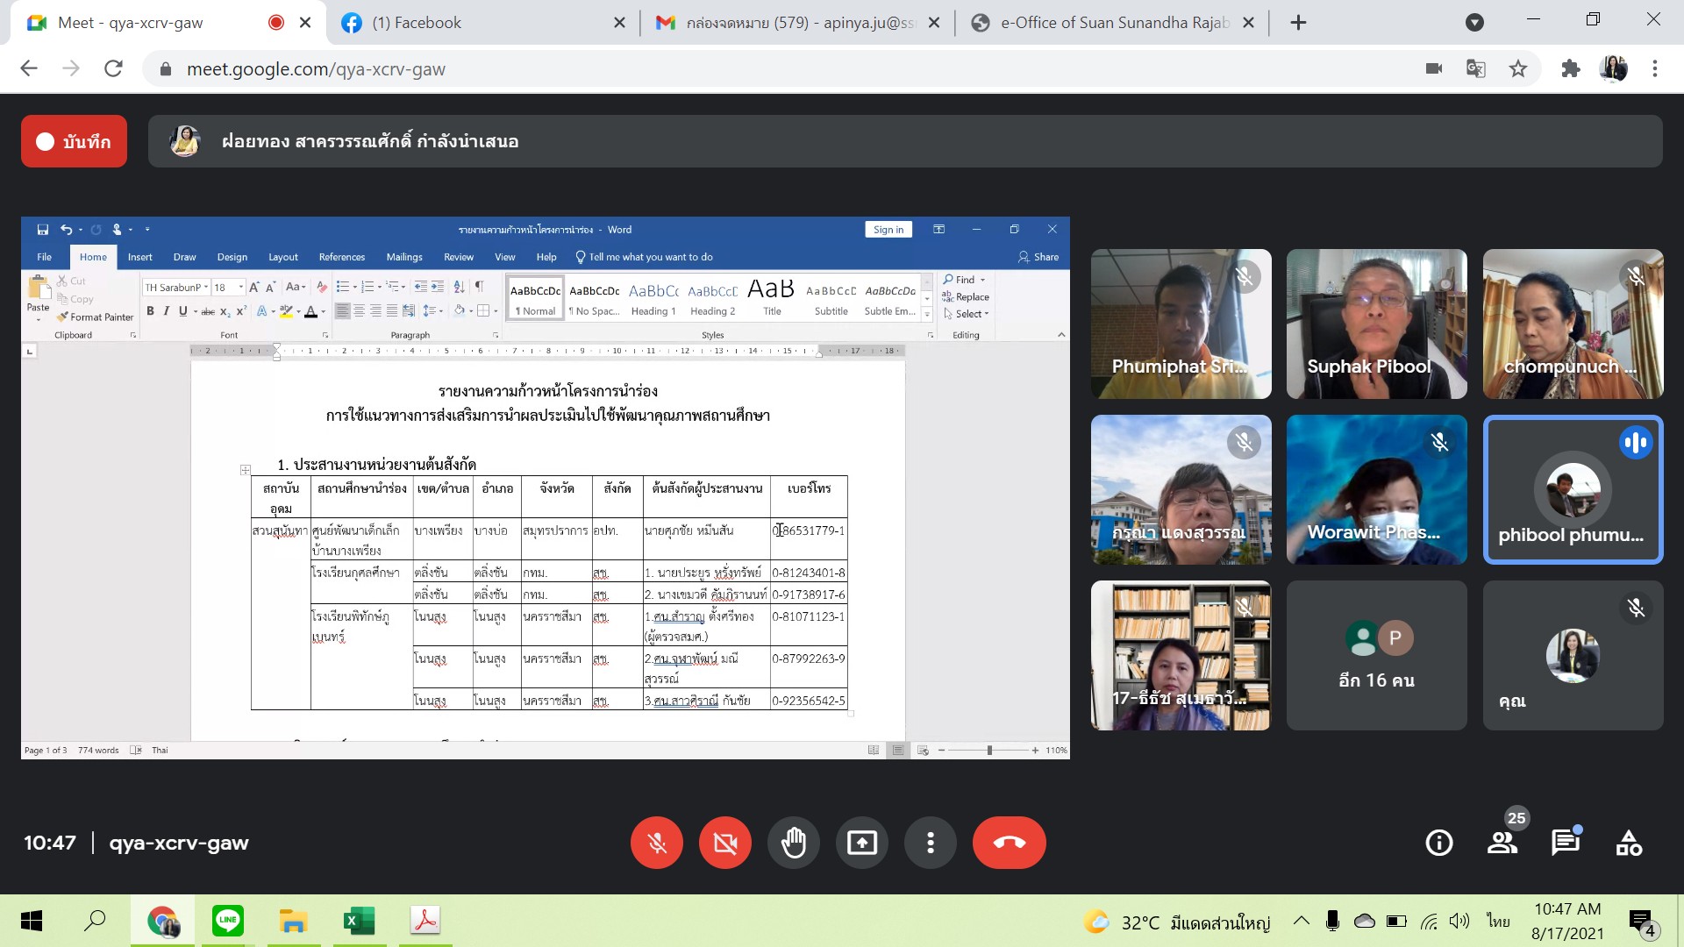Leave the call with red hang-up button

(1009, 843)
